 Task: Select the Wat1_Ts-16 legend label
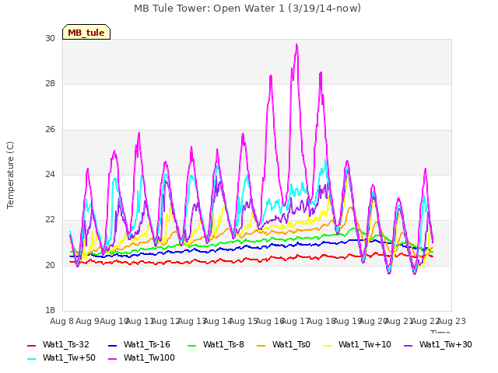[x=147, y=344]
